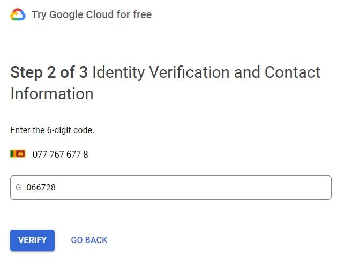Go back using the GO BACK link

point(89,240)
